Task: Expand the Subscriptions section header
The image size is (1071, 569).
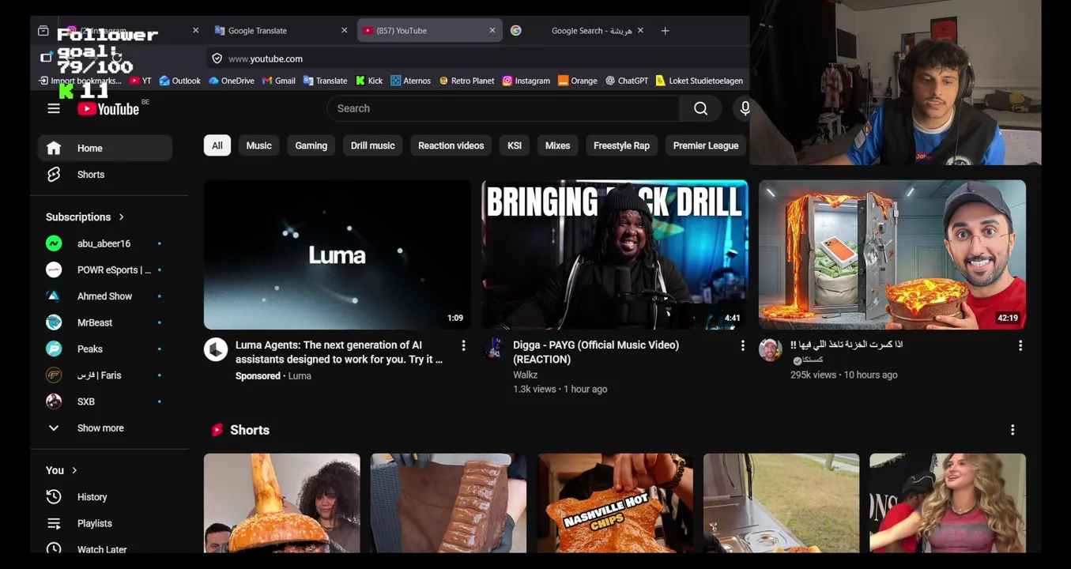Action: click(85, 217)
